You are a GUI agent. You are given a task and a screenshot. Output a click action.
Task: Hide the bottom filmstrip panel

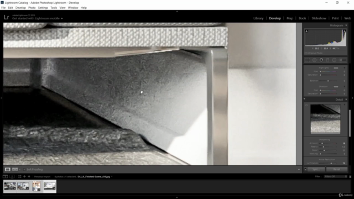tap(177, 197)
